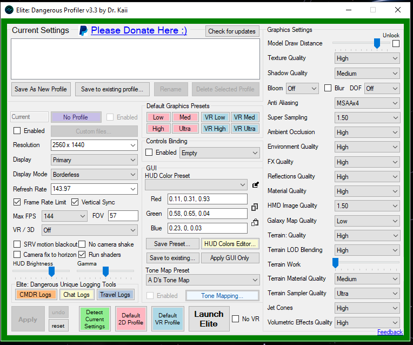413x345 pixels.
Task: Click Save Preset button
Action: pyautogui.click(x=172, y=244)
